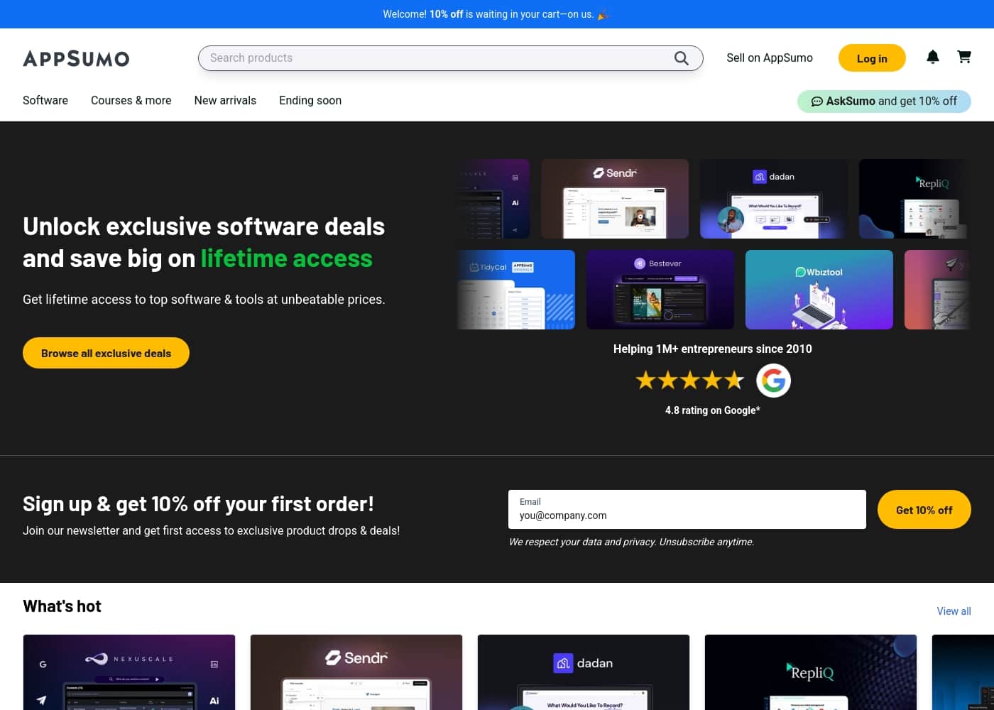Open Sendr thumbnail in hero collage

(x=615, y=199)
